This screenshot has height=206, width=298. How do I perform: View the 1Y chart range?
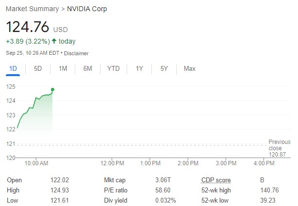[x=139, y=69]
